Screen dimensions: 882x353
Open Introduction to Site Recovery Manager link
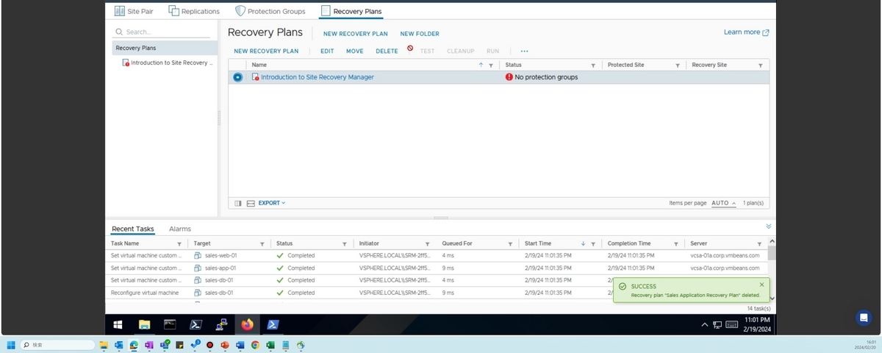pos(318,77)
